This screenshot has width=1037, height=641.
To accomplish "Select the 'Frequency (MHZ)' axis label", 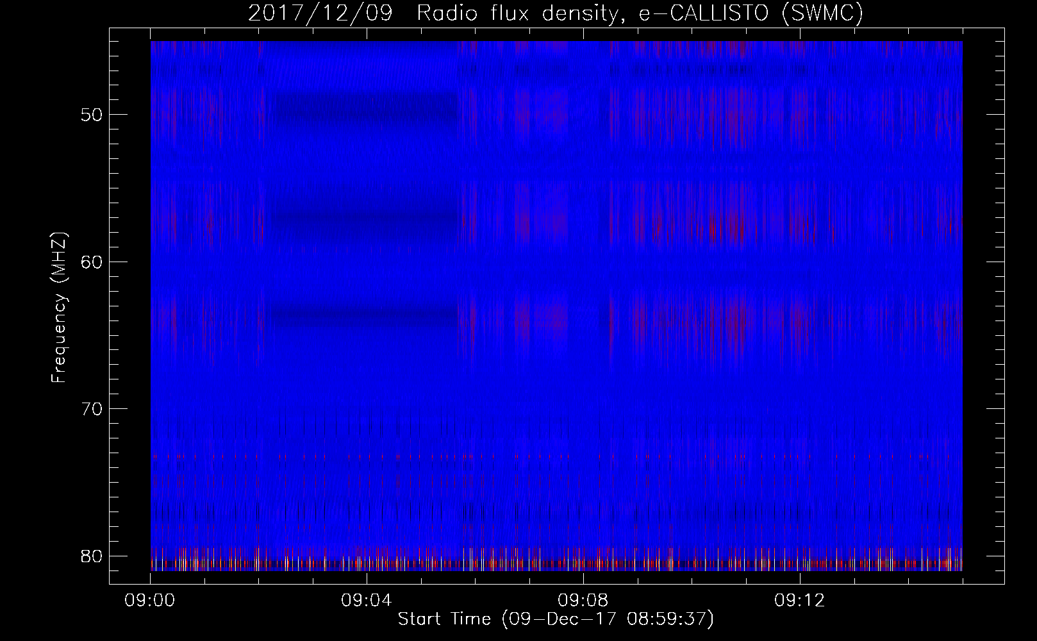I will 59,308.
